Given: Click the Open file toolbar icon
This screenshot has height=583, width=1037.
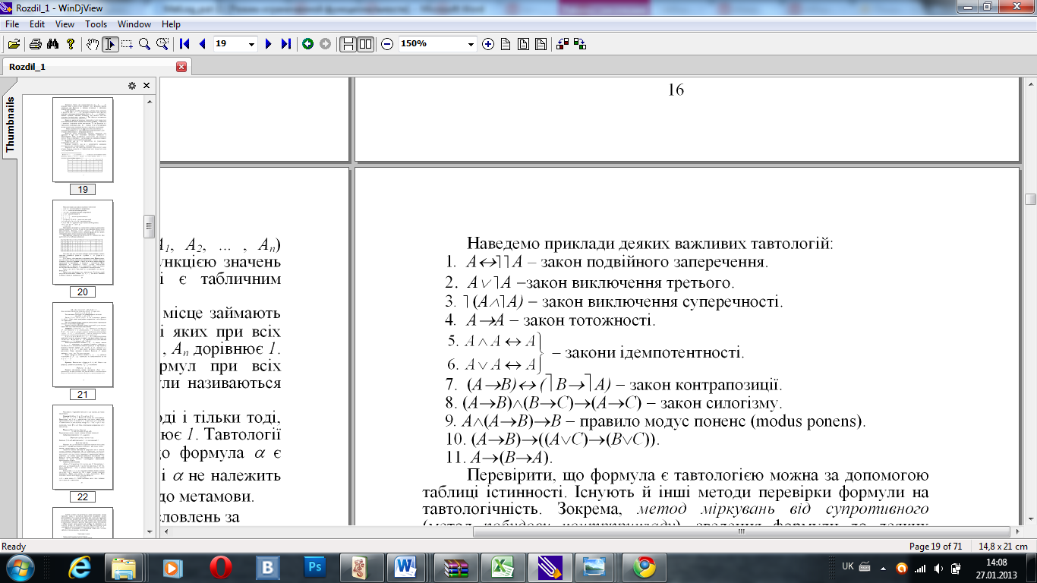Looking at the screenshot, I should [14, 44].
